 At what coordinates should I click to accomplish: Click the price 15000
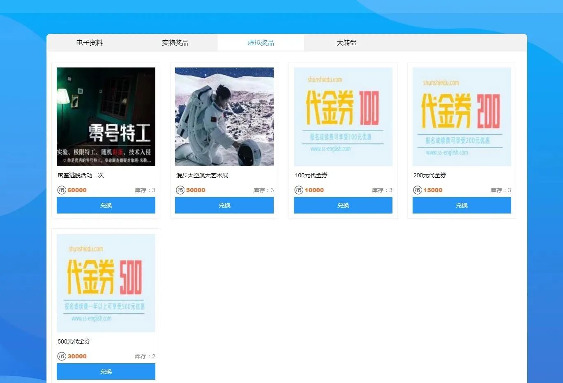tap(433, 190)
